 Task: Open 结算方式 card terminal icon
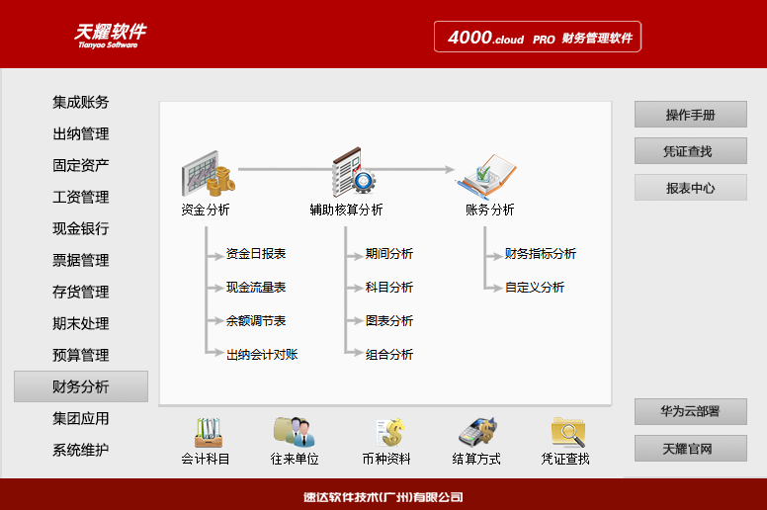tap(478, 432)
